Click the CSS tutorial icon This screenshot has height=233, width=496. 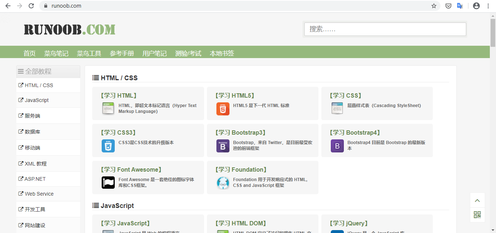(337, 109)
